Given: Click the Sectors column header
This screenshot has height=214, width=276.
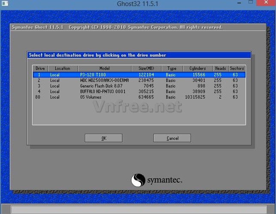Looking at the screenshot, I should (237, 68).
